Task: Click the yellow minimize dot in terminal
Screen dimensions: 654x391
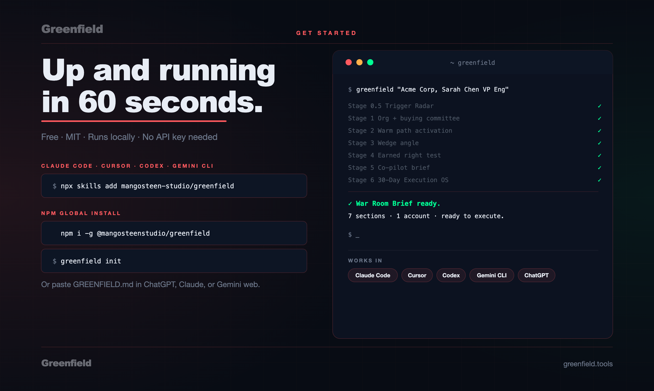Action: pos(359,62)
